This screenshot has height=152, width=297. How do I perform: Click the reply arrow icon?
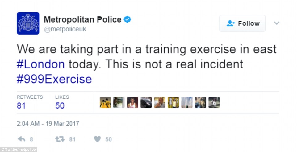[22, 139]
